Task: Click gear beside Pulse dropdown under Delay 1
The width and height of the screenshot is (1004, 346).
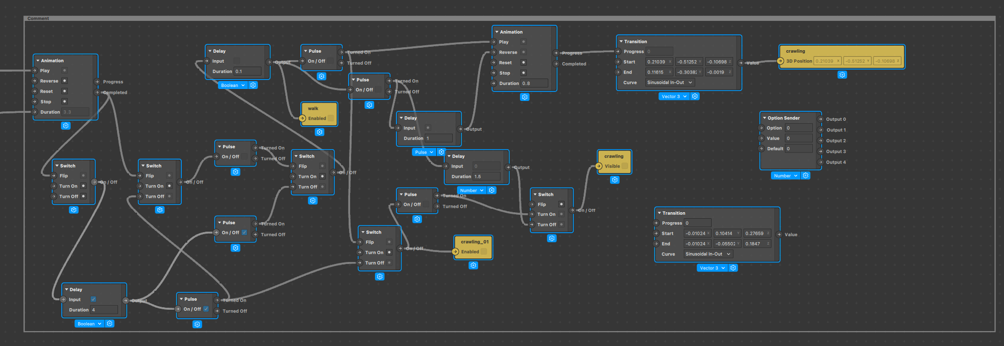Action: (441, 152)
